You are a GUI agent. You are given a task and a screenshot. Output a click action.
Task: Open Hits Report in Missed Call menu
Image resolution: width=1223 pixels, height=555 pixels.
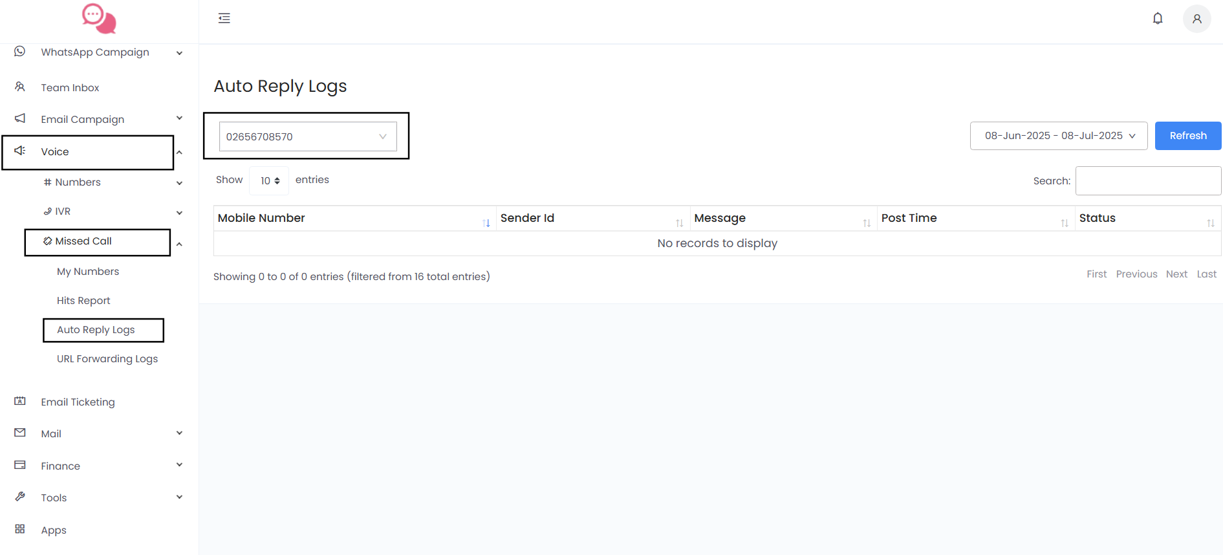(x=83, y=301)
